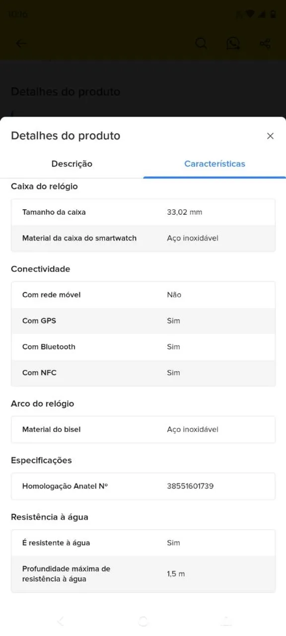Image resolution: width=286 pixels, height=636 pixels.
Task: Tap the Com rede móvel row
Action: coord(143,295)
